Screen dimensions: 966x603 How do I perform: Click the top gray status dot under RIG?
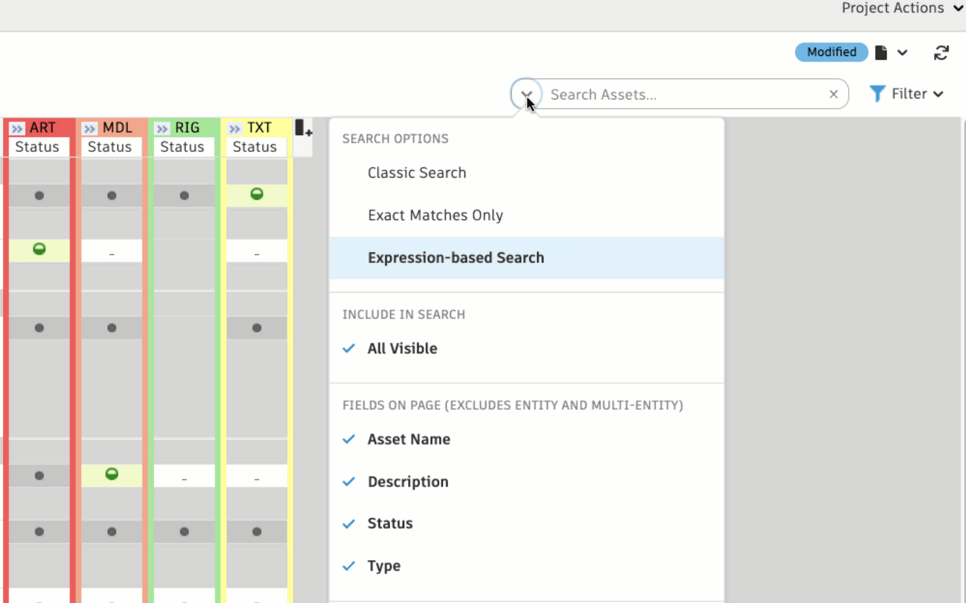click(184, 195)
